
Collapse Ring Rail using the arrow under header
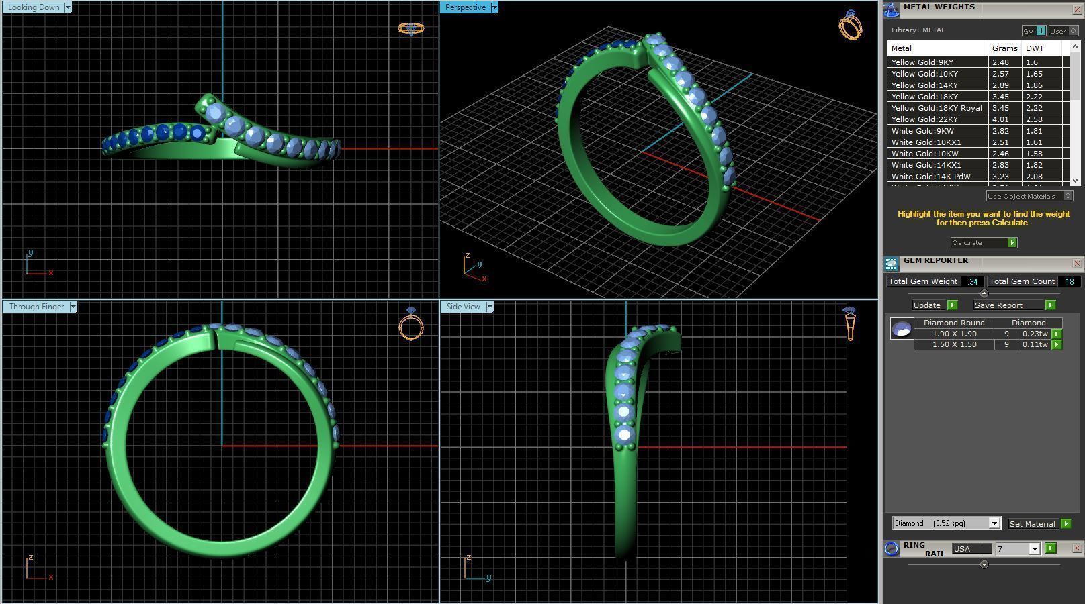point(984,564)
